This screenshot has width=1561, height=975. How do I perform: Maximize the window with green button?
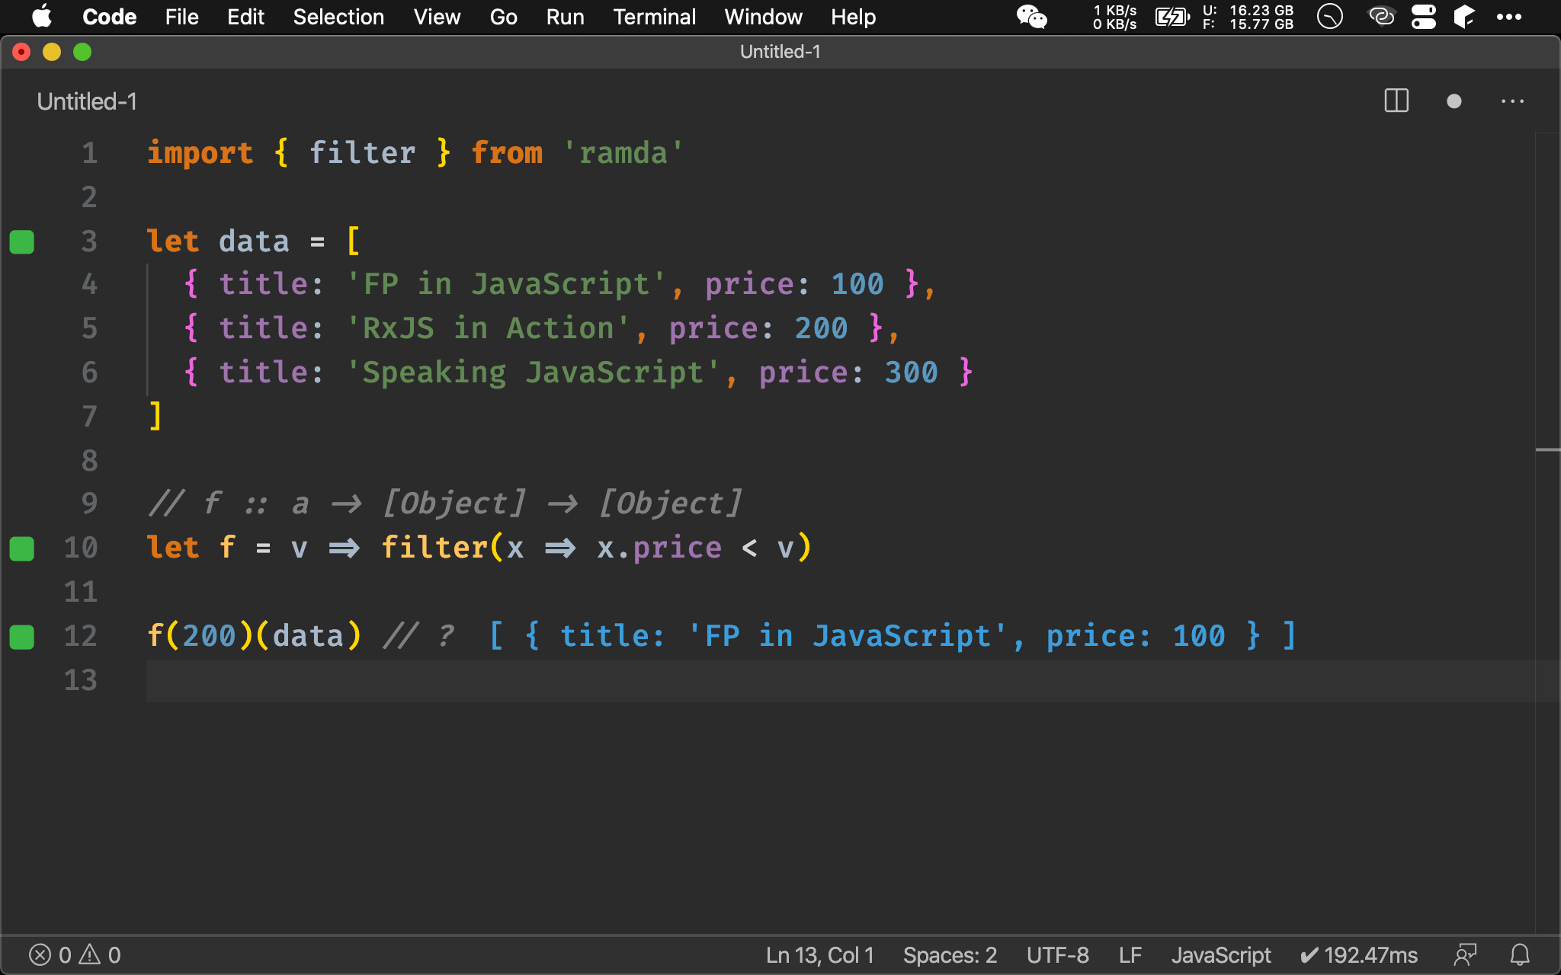[x=82, y=52]
